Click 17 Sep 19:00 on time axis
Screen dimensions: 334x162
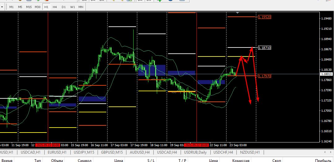pos(139,145)
